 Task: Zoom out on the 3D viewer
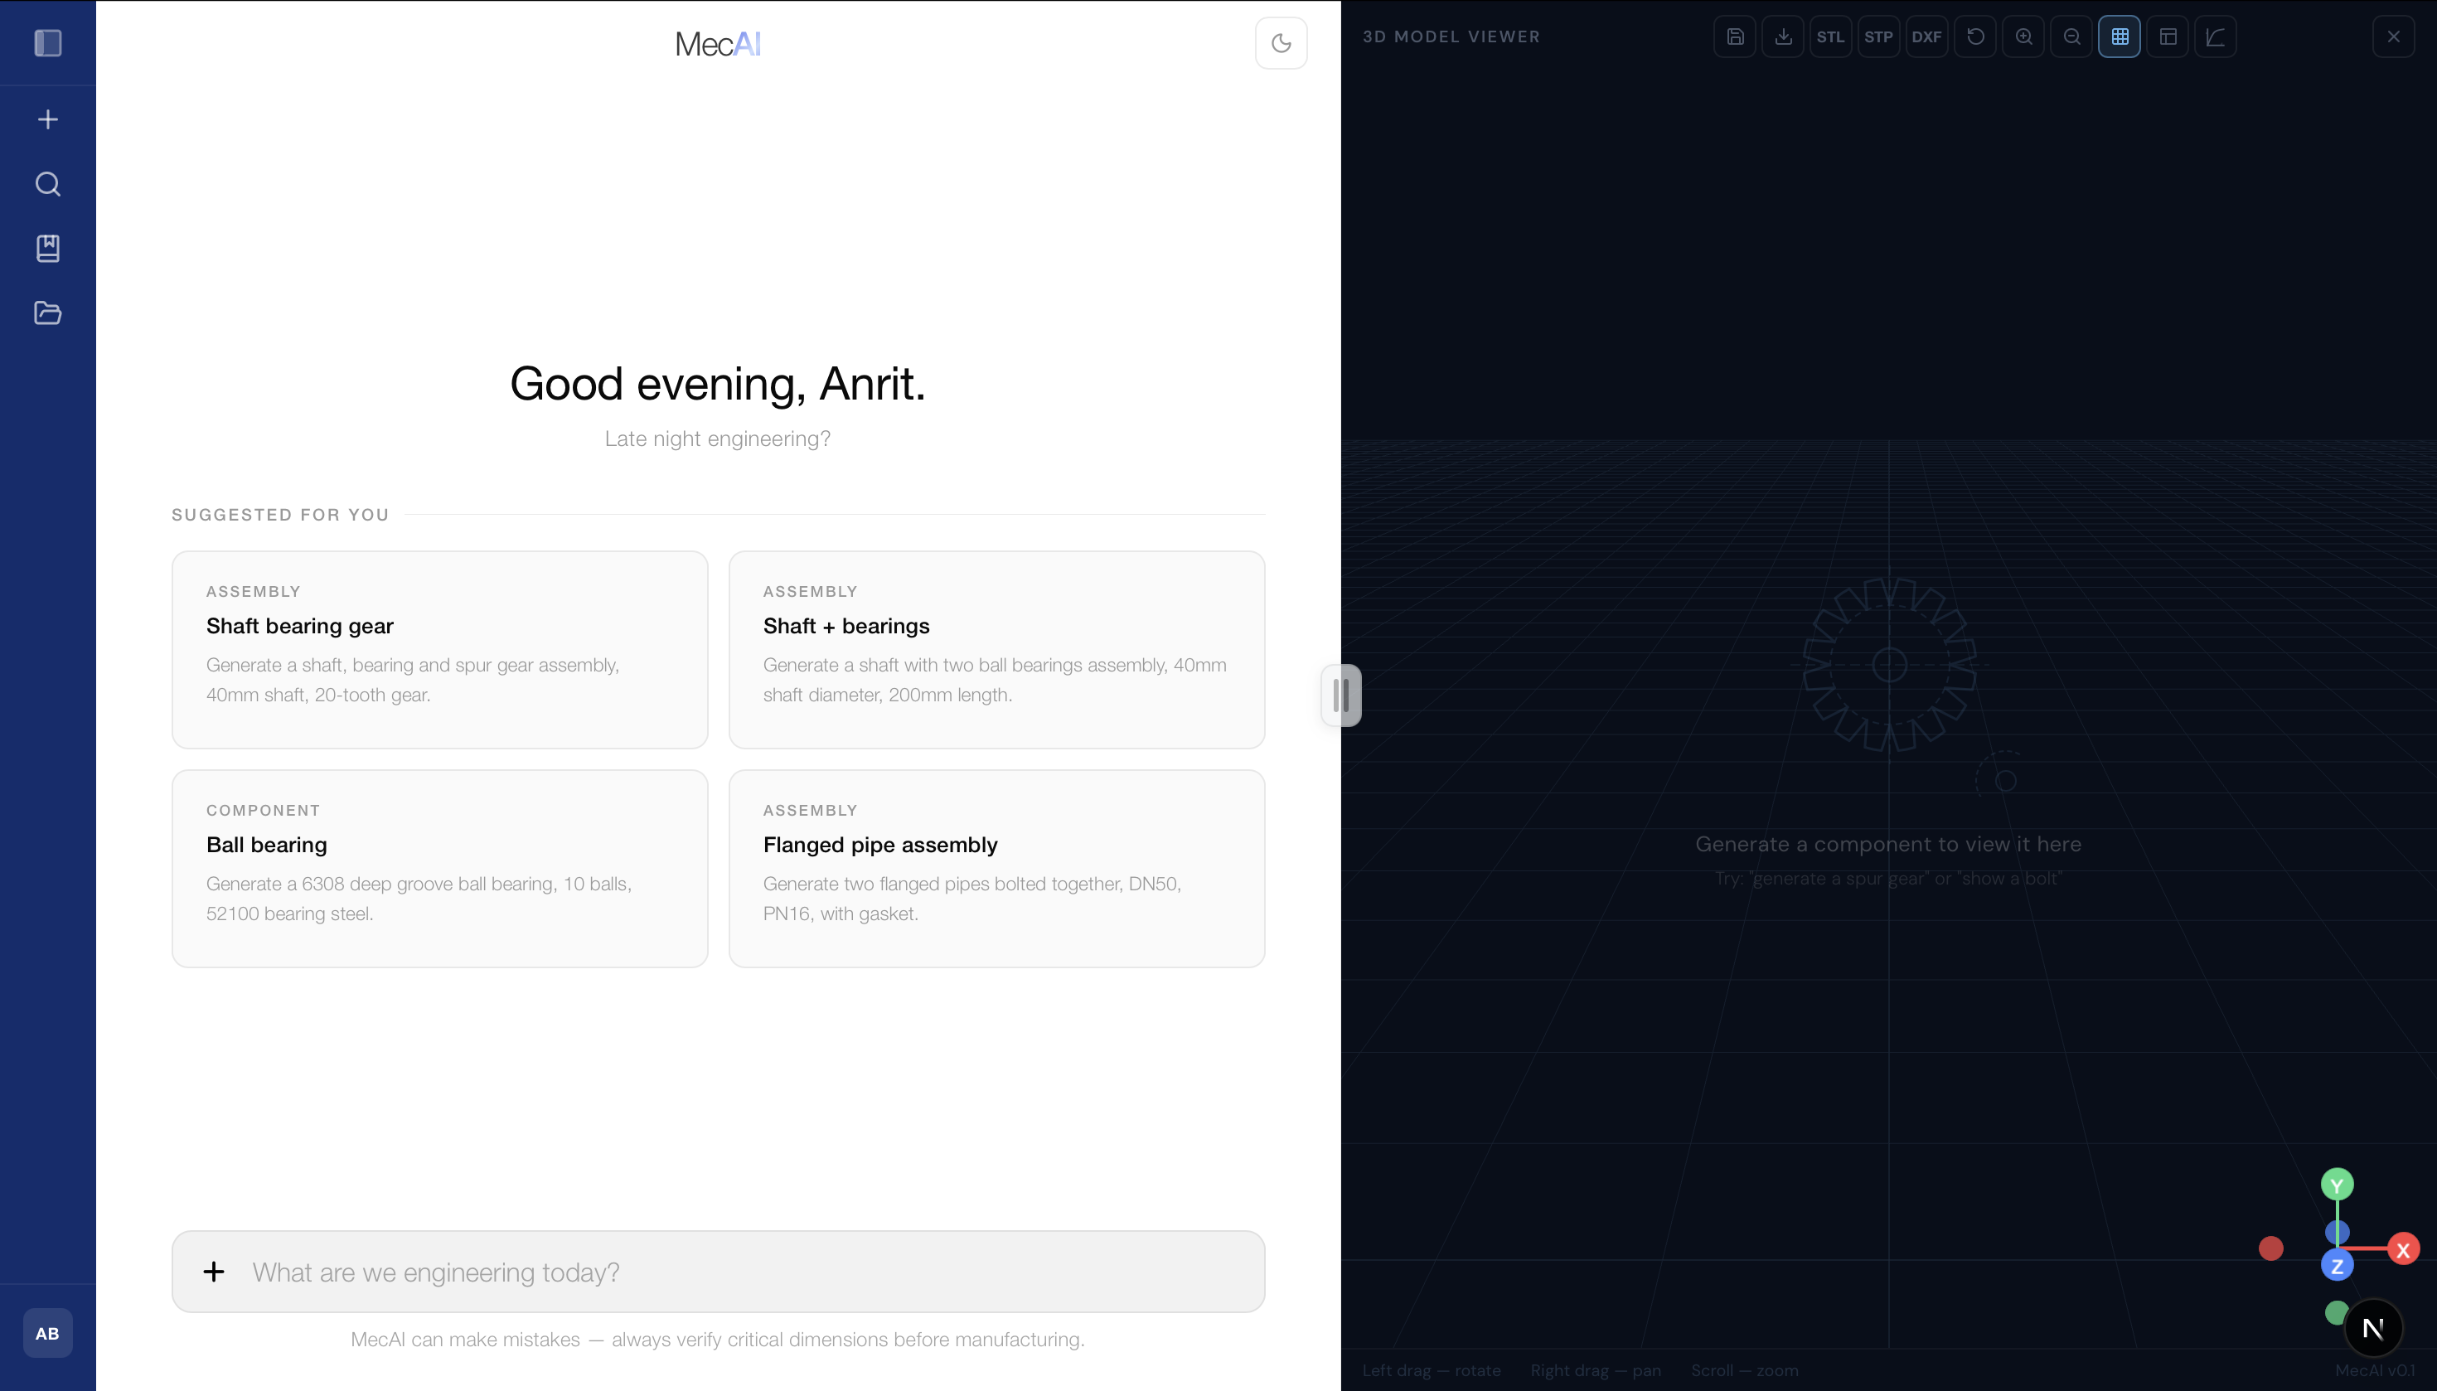tap(2071, 36)
